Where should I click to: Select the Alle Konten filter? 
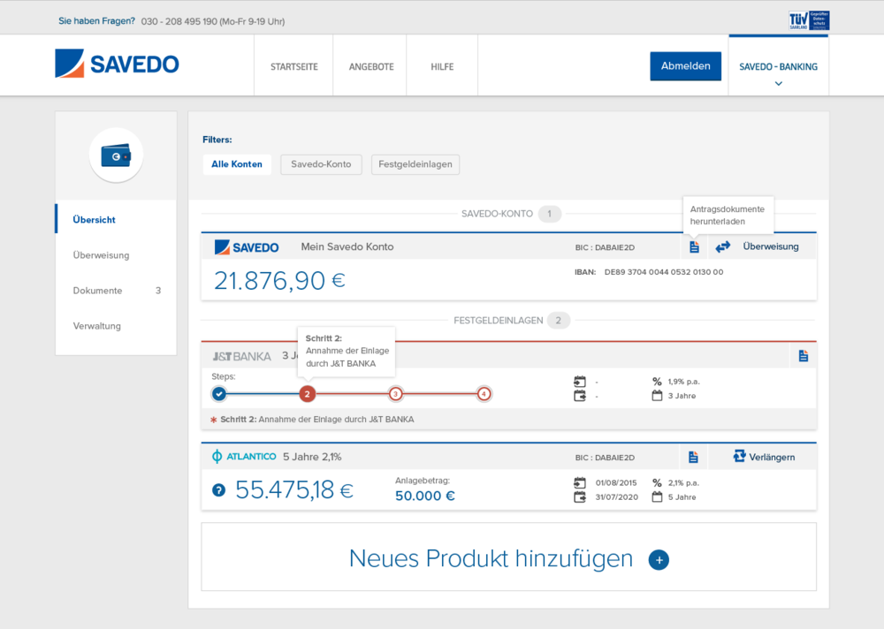point(237,164)
